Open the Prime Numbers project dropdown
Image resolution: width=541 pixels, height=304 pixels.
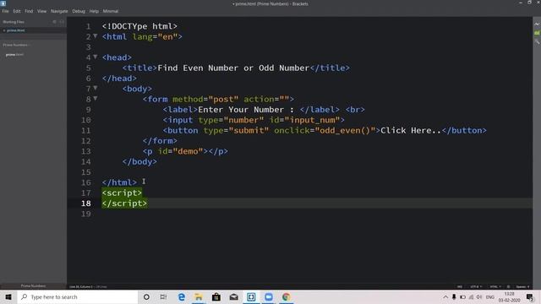click(17, 45)
